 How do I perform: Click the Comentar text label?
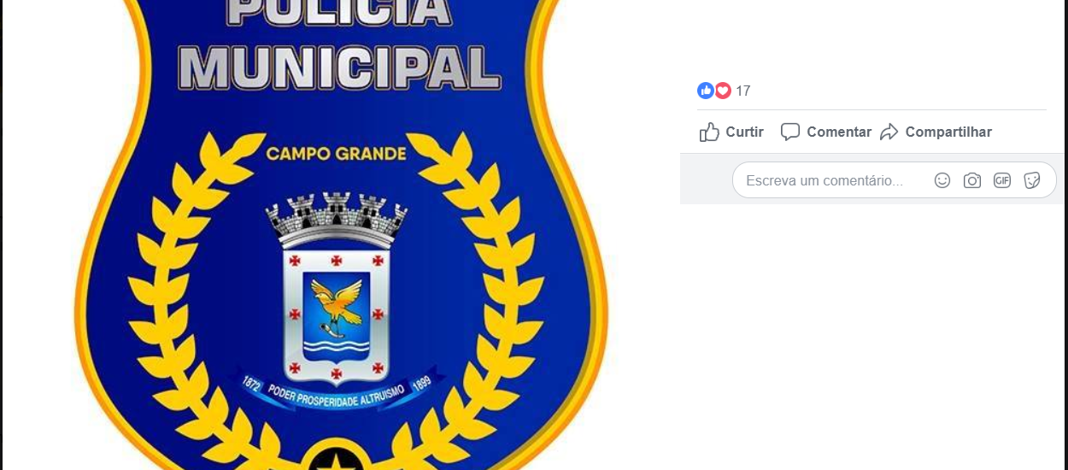[839, 132]
